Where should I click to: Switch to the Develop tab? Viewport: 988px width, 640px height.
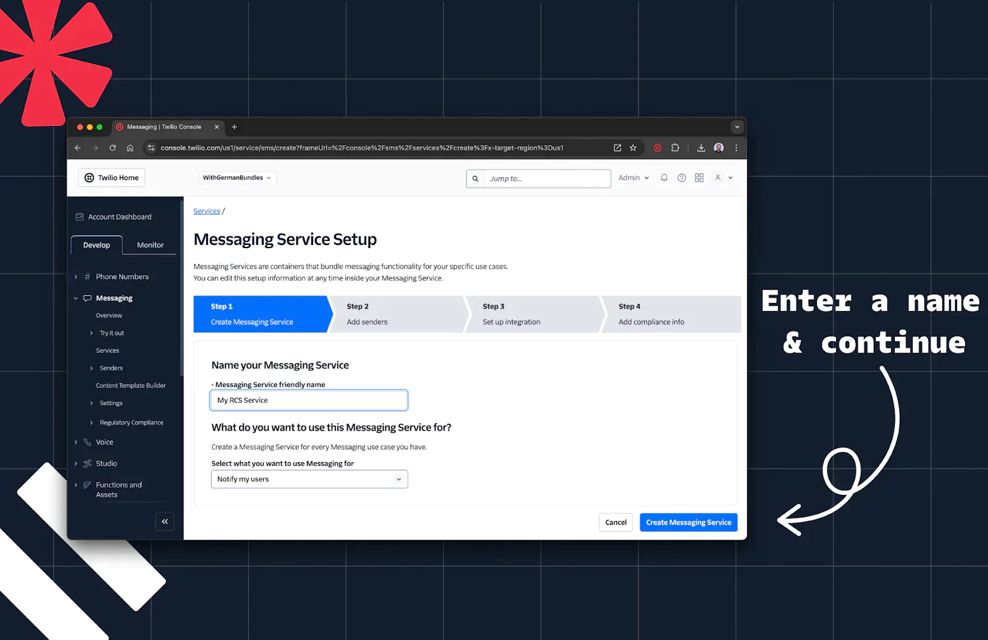coord(97,245)
